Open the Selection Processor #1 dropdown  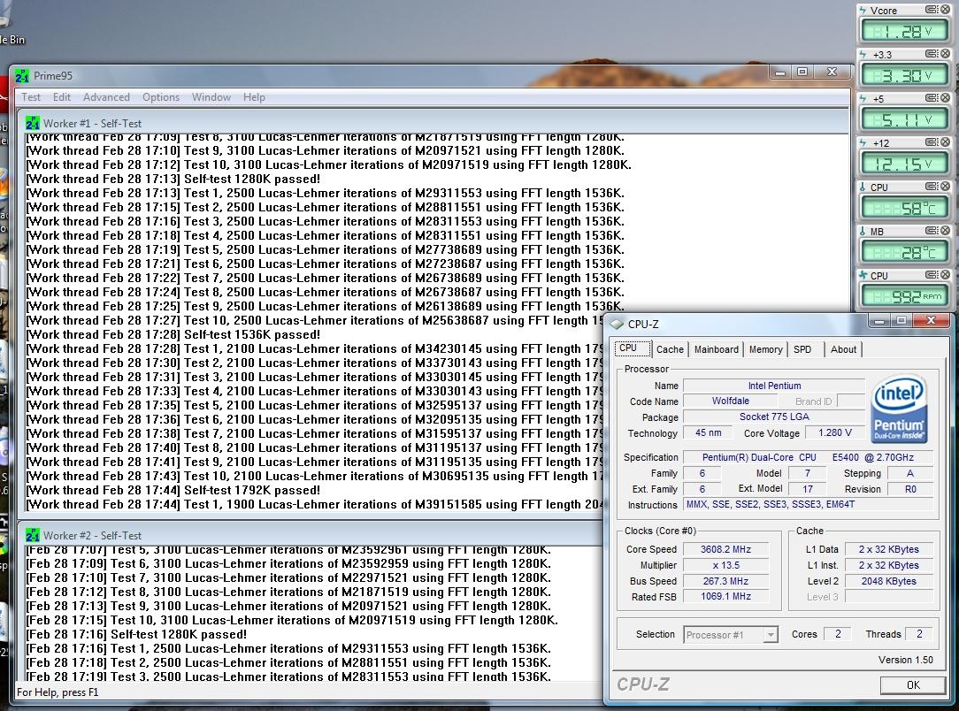[730, 635]
